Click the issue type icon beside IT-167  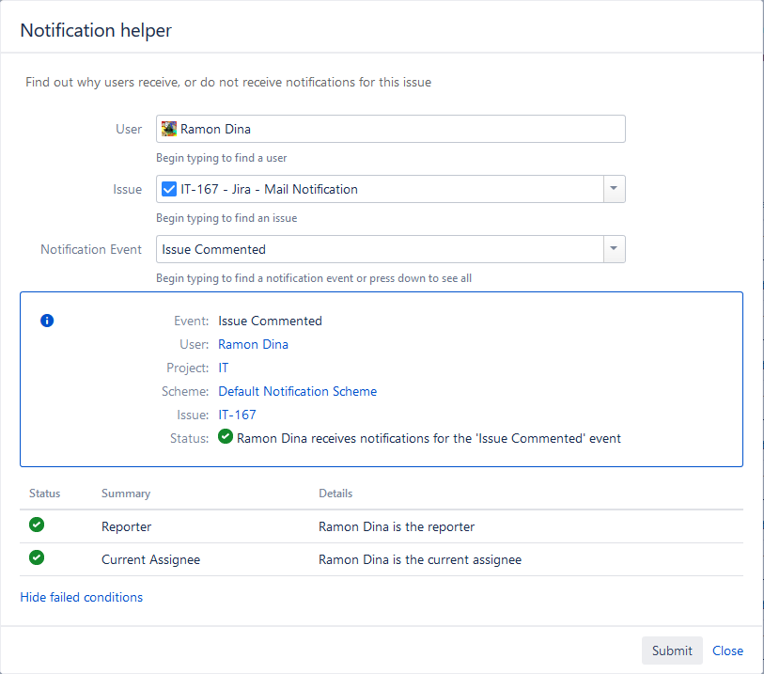(168, 189)
